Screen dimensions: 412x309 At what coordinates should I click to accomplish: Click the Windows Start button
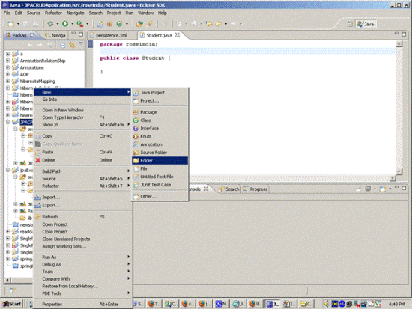[x=12, y=304]
